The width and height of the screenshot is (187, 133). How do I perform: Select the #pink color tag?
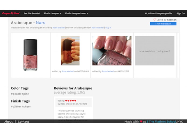click(x=25, y=94)
